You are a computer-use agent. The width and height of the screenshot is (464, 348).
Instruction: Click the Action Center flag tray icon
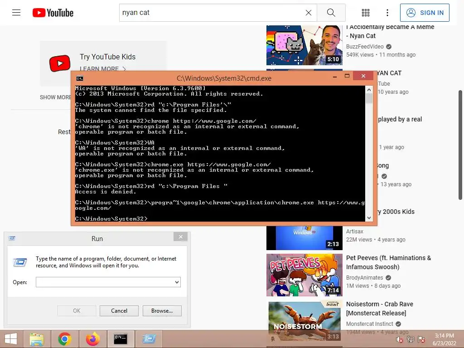coord(421,339)
